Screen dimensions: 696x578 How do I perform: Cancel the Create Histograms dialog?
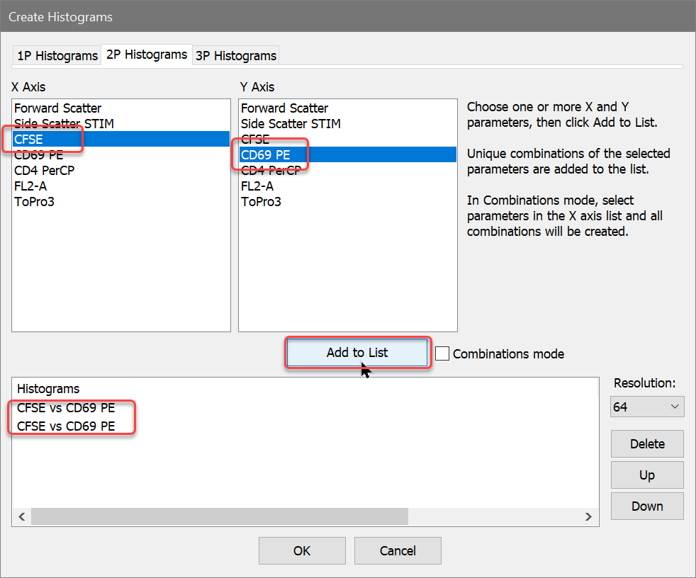tap(398, 550)
